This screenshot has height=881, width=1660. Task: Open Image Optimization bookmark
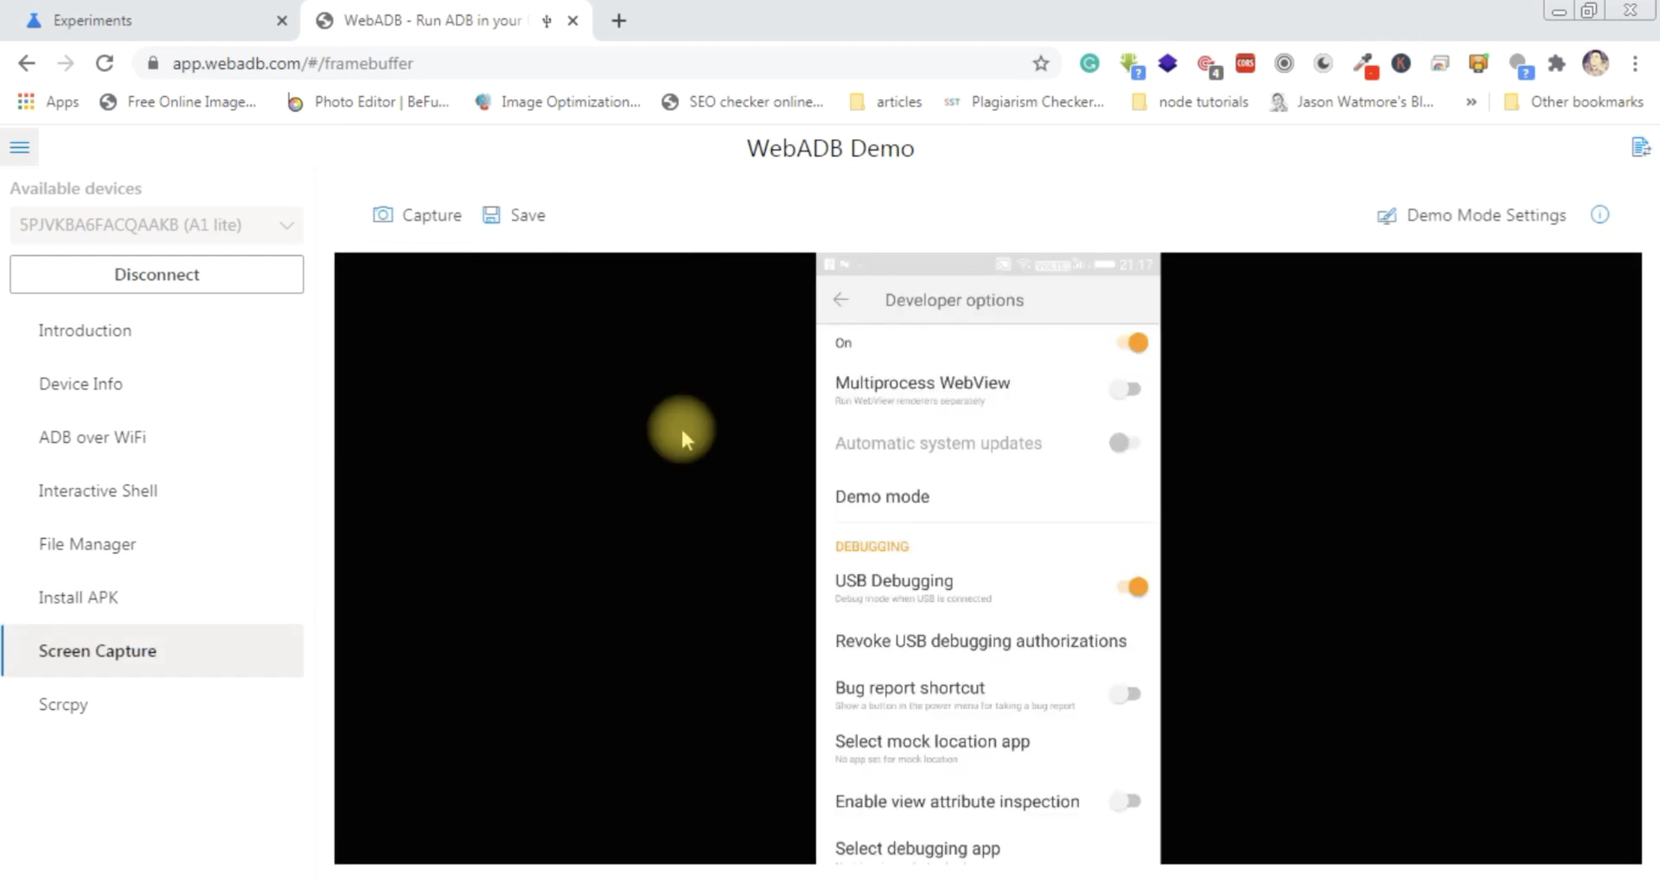click(557, 102)
